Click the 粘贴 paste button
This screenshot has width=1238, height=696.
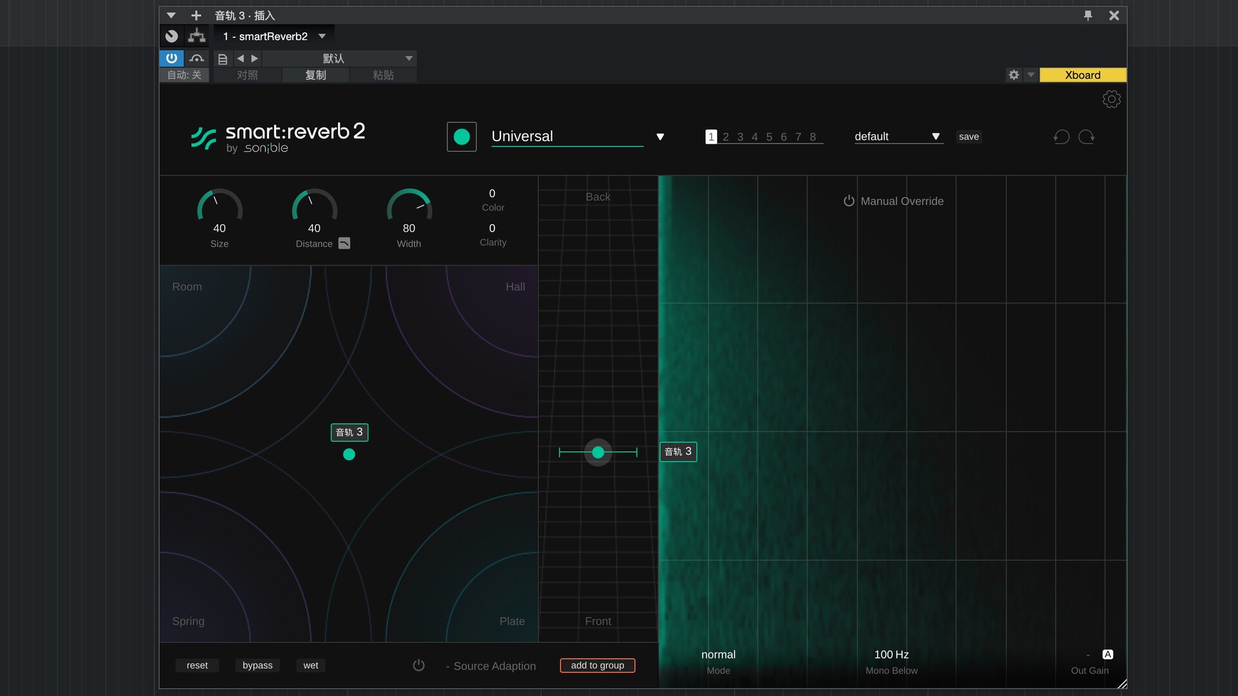(x=383, y=75)
